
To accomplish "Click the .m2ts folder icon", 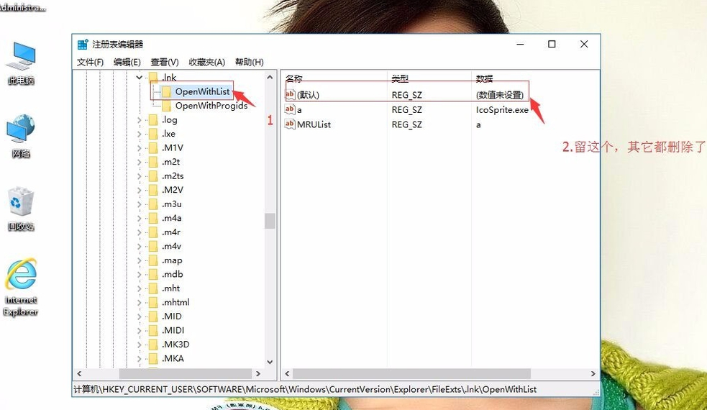I will (x=153, y=176).
